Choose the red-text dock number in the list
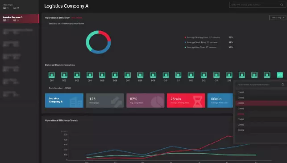This screenshot has height=163, width=287. 241,114
